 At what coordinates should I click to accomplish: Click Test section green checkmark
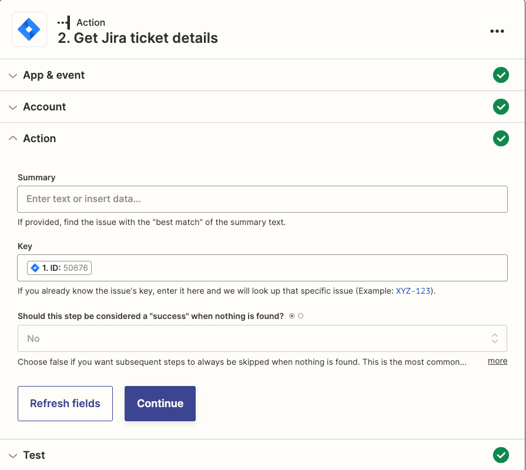pos(501,455)
